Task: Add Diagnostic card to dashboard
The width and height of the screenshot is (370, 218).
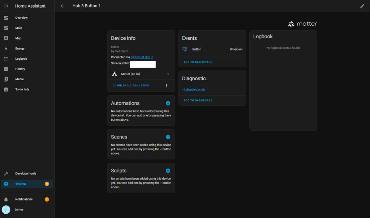Action: 198,101
